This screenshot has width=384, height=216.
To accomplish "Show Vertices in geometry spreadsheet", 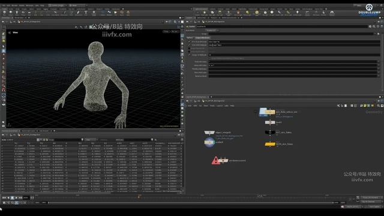I will point(41,140).
